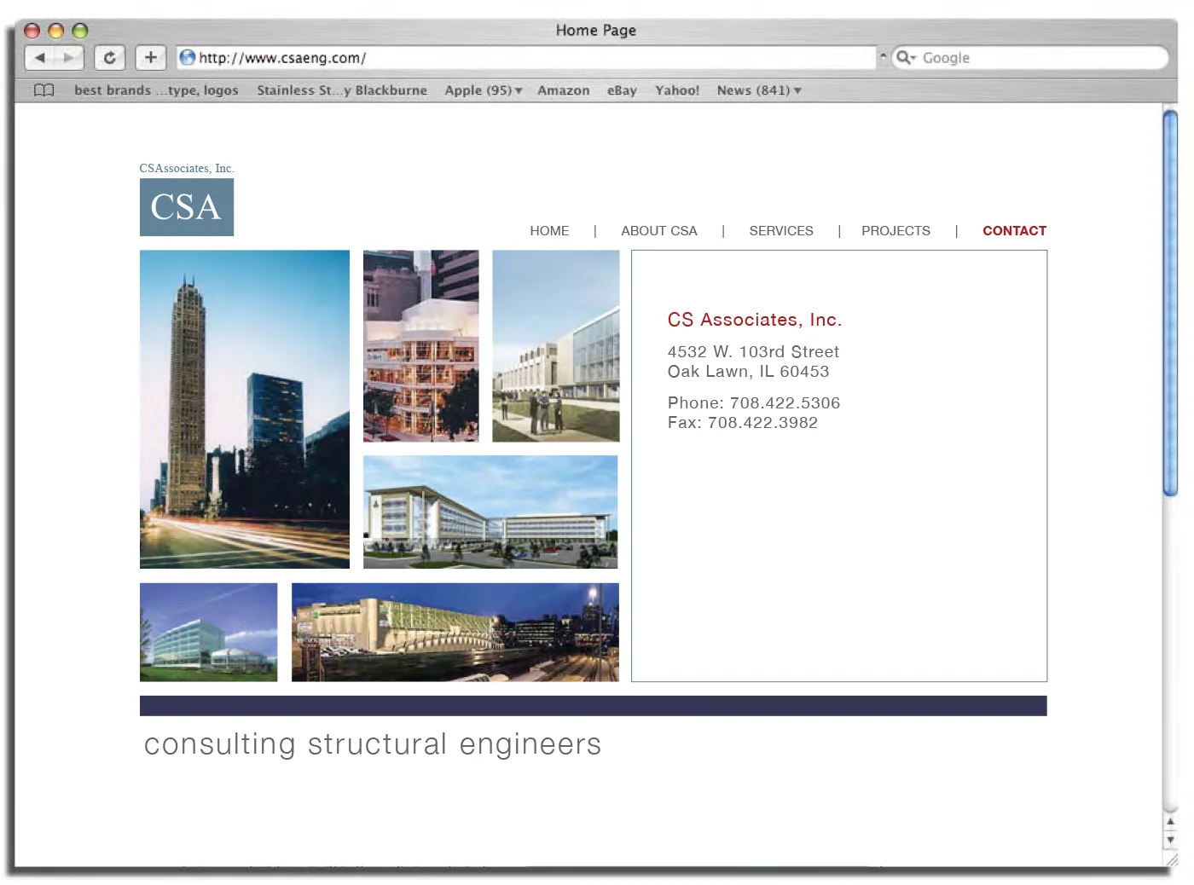Screen dimensions: 1194x885
Task: Click the 'Fax: 708.422.3982' line
Action: (743, 423)
